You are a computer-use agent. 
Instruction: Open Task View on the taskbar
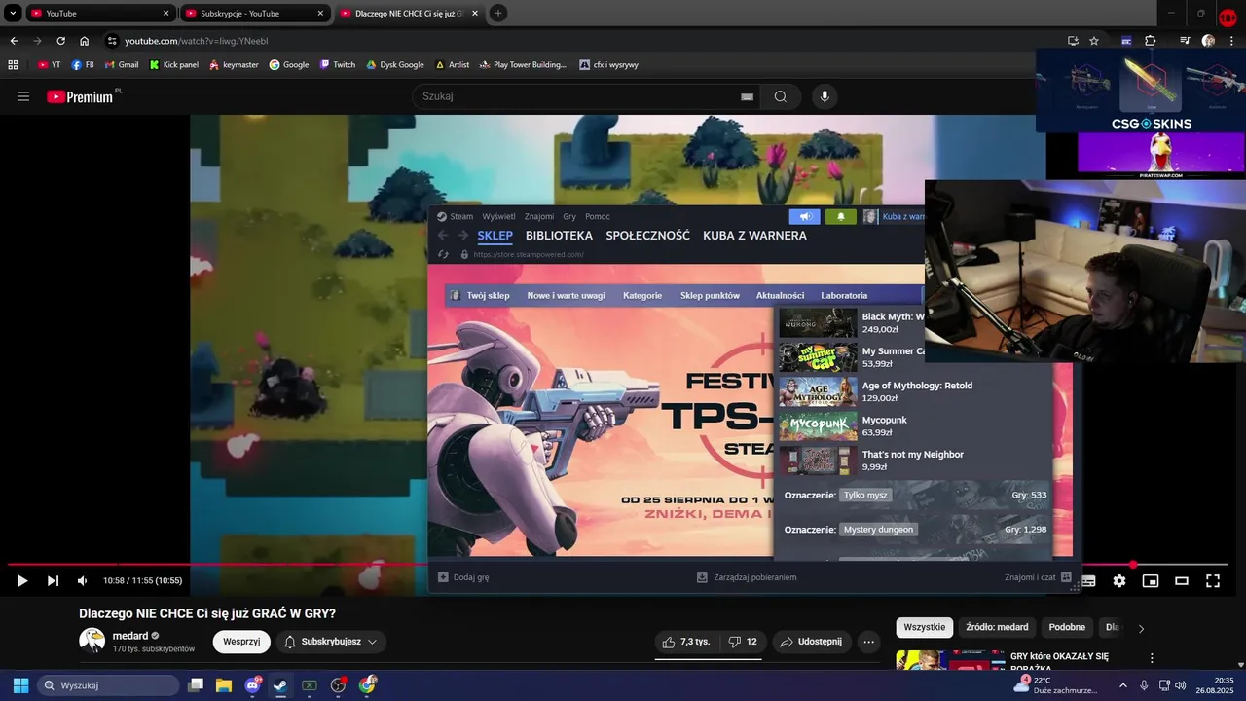196,685
